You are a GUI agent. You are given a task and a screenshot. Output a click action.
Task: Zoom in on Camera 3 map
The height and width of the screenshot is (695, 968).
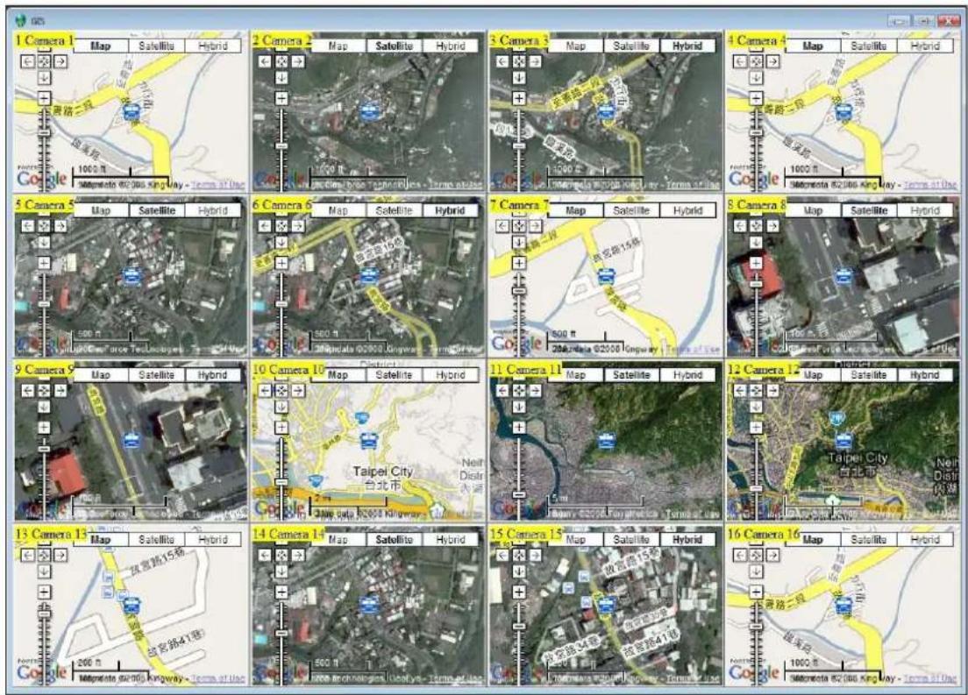tap(519, 98)
